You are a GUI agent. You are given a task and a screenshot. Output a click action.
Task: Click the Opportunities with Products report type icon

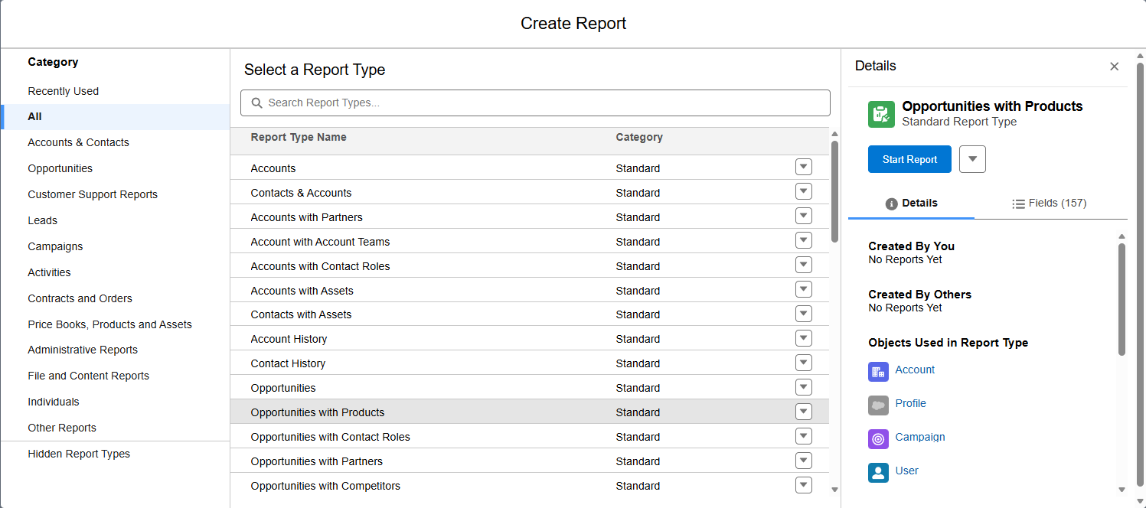coord(881,114)
